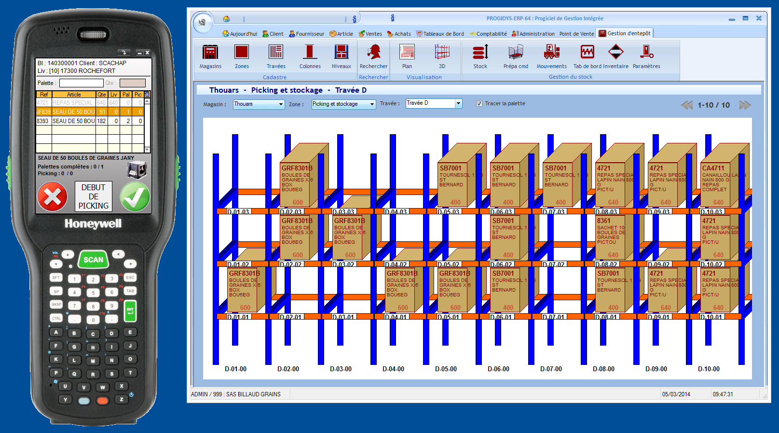
Task: Expand the Magasin dropdown
Action: tap(281, 104)
